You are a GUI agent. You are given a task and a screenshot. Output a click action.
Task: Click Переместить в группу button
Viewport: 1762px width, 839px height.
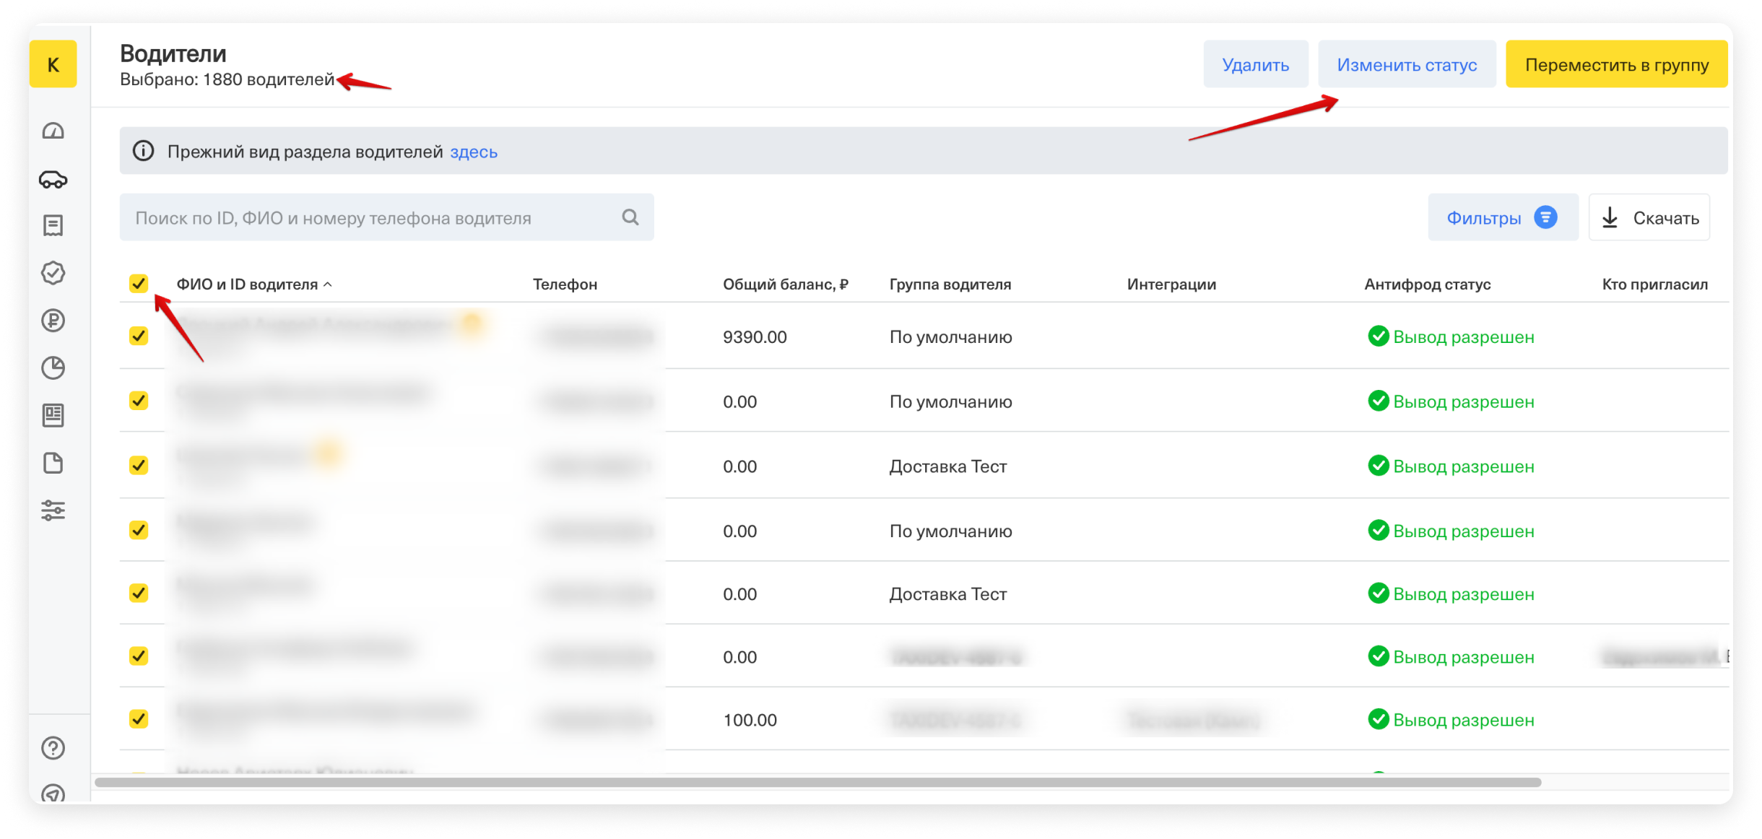tap(1616, 65)
